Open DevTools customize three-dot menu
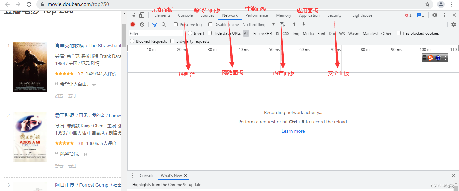 pyautogui.click(x=444, y=15)
